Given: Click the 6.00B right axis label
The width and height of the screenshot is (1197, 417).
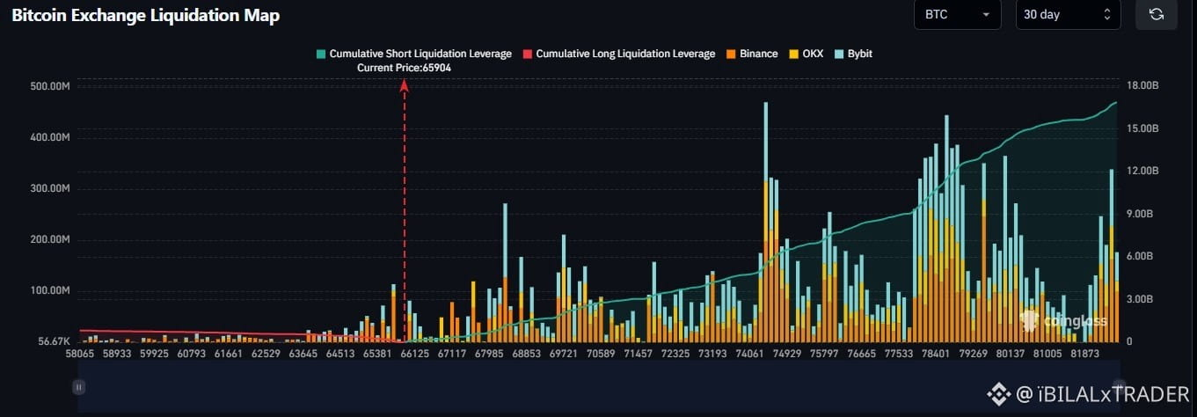Looking at the screenshot, I should 1138,256.
